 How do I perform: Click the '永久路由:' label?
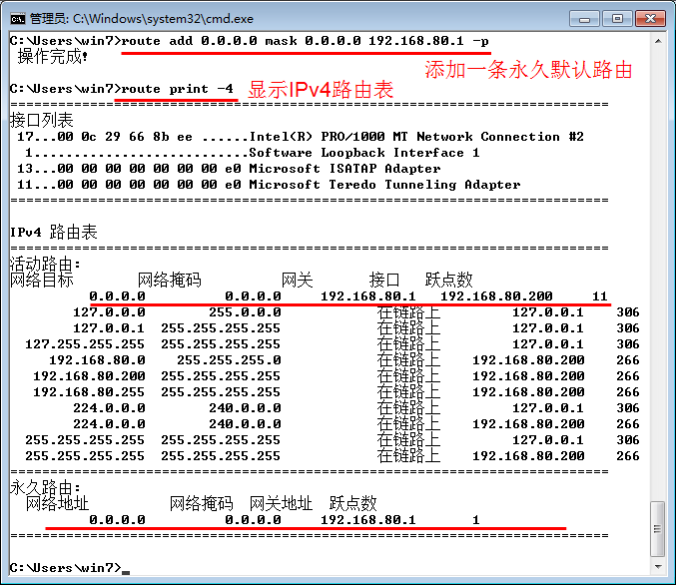pyautogui.click(x=45, y=487)
